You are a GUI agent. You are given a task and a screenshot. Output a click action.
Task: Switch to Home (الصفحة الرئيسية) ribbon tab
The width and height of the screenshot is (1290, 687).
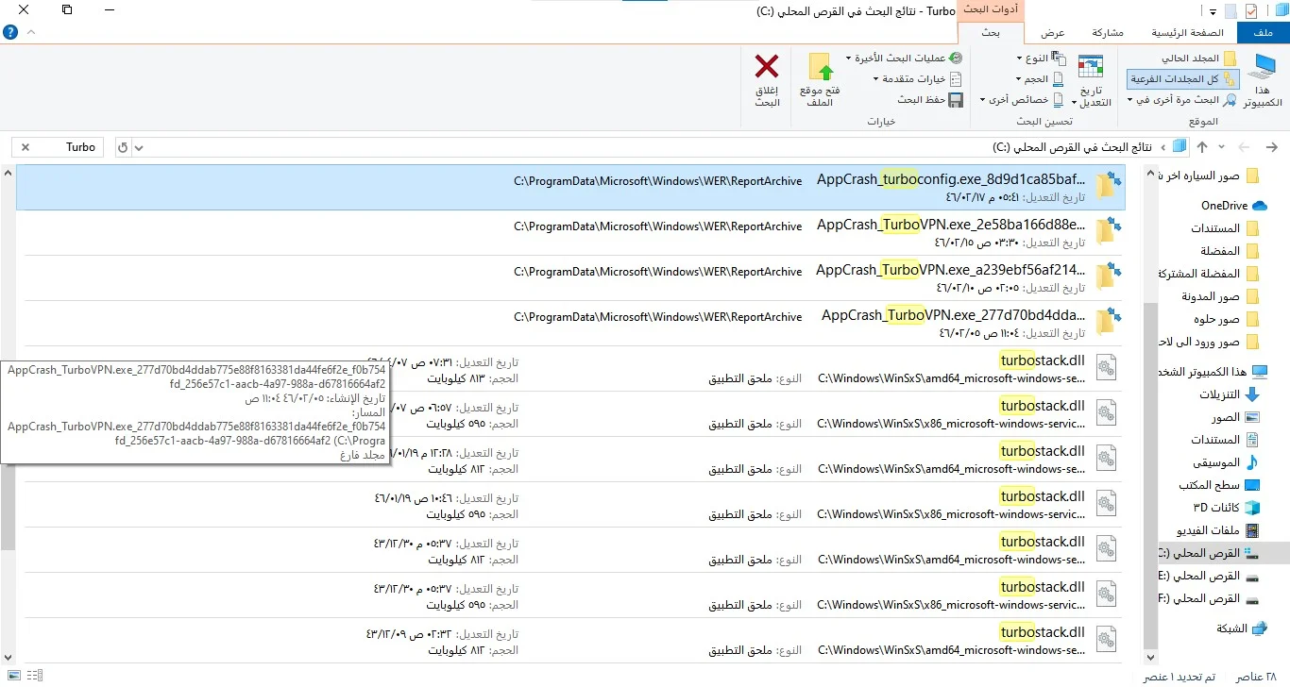(1187, 33)
